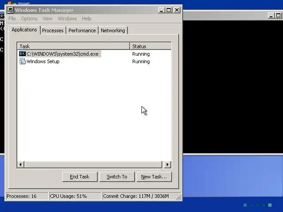283x212 pixels.
Task: Open the File menu
Action: coord(12,19)
